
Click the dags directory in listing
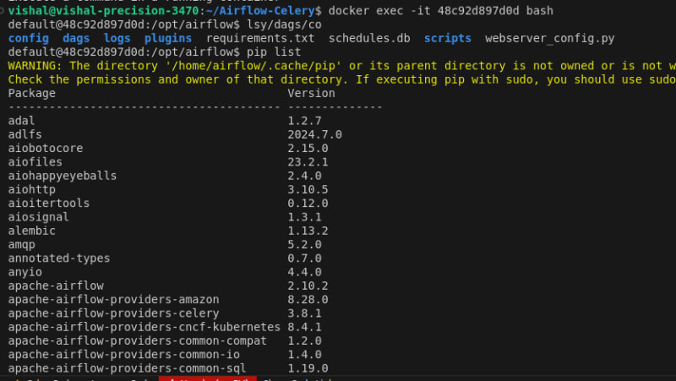coord(76,39)
